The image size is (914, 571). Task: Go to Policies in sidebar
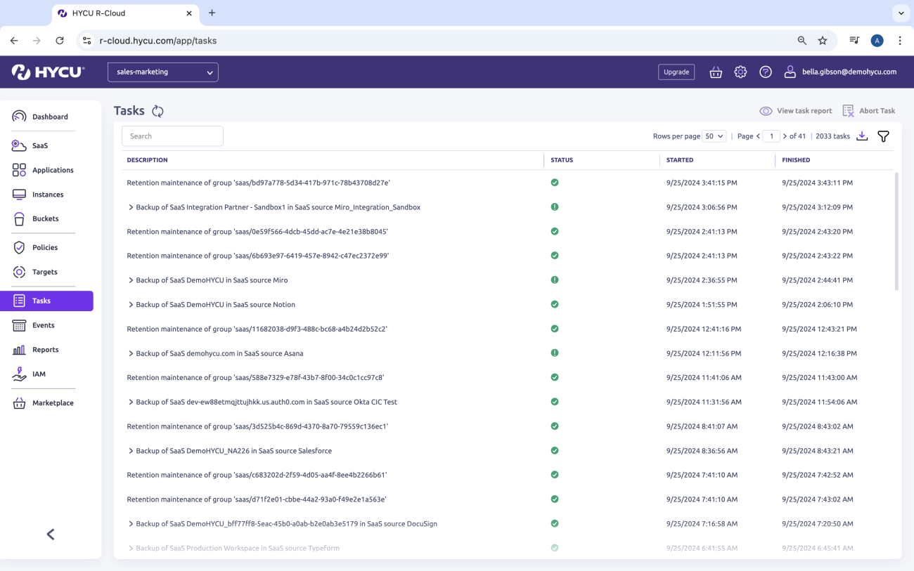[x=45, y=247]
